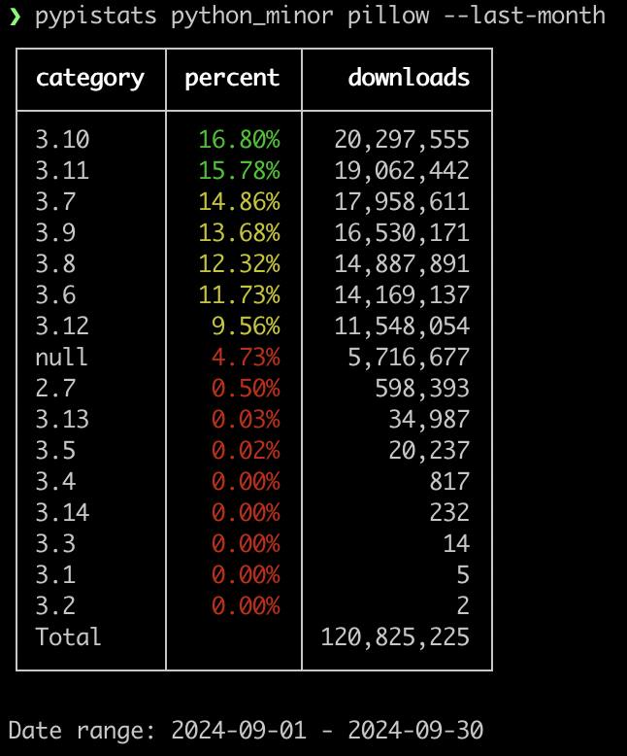Click the green prompt arrow icon

(x=15, y=17)
